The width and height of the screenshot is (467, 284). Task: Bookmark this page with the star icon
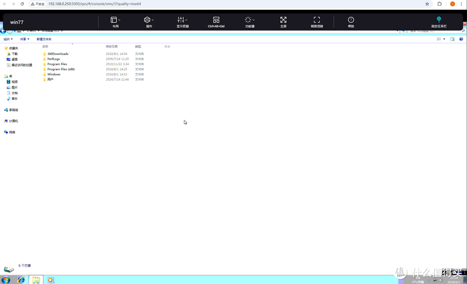point(427,4)
